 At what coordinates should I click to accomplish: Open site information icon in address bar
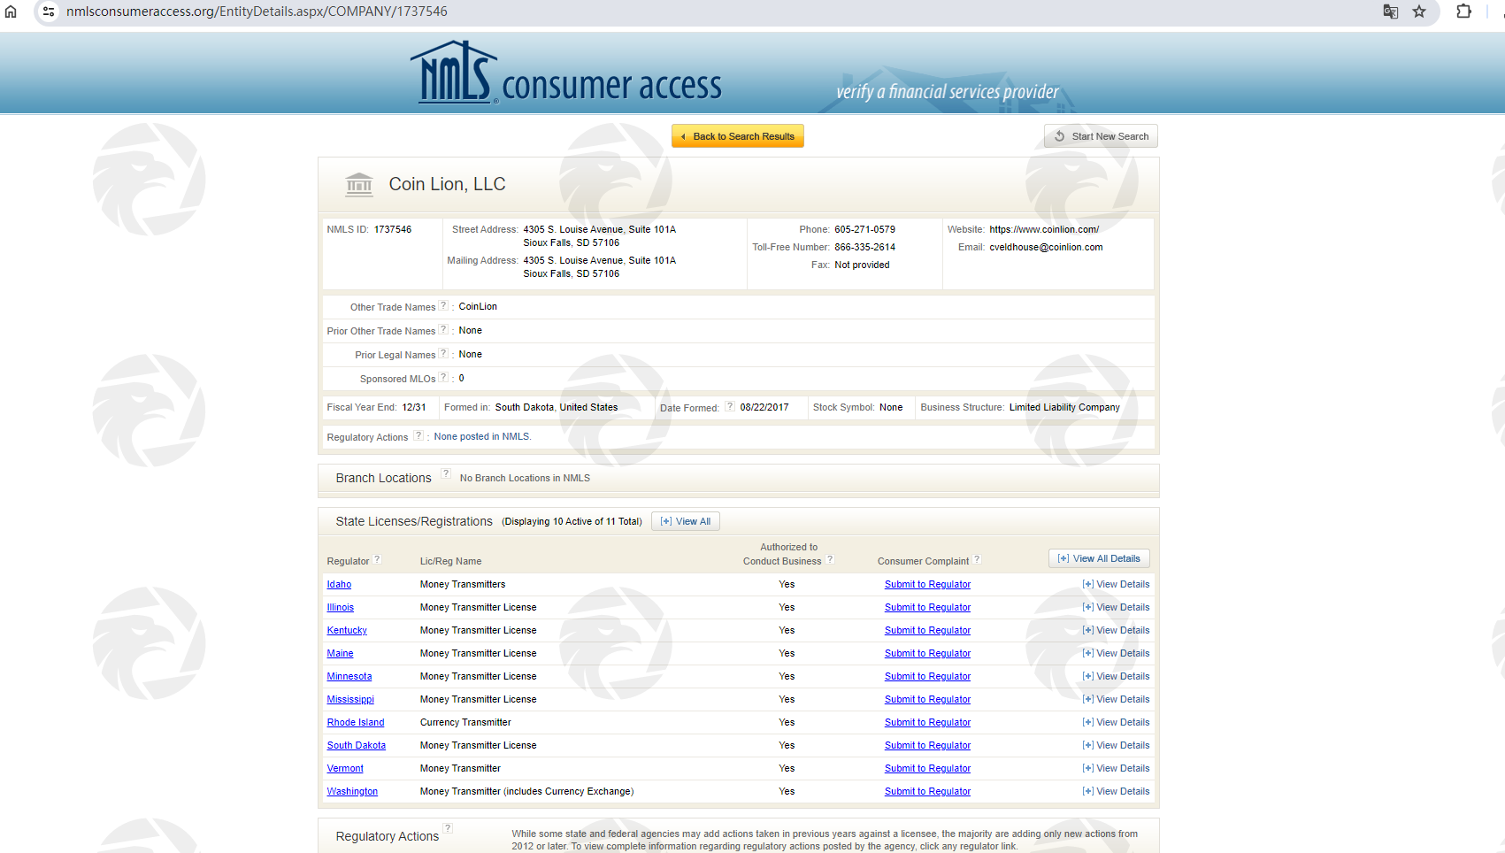(49, 12)
